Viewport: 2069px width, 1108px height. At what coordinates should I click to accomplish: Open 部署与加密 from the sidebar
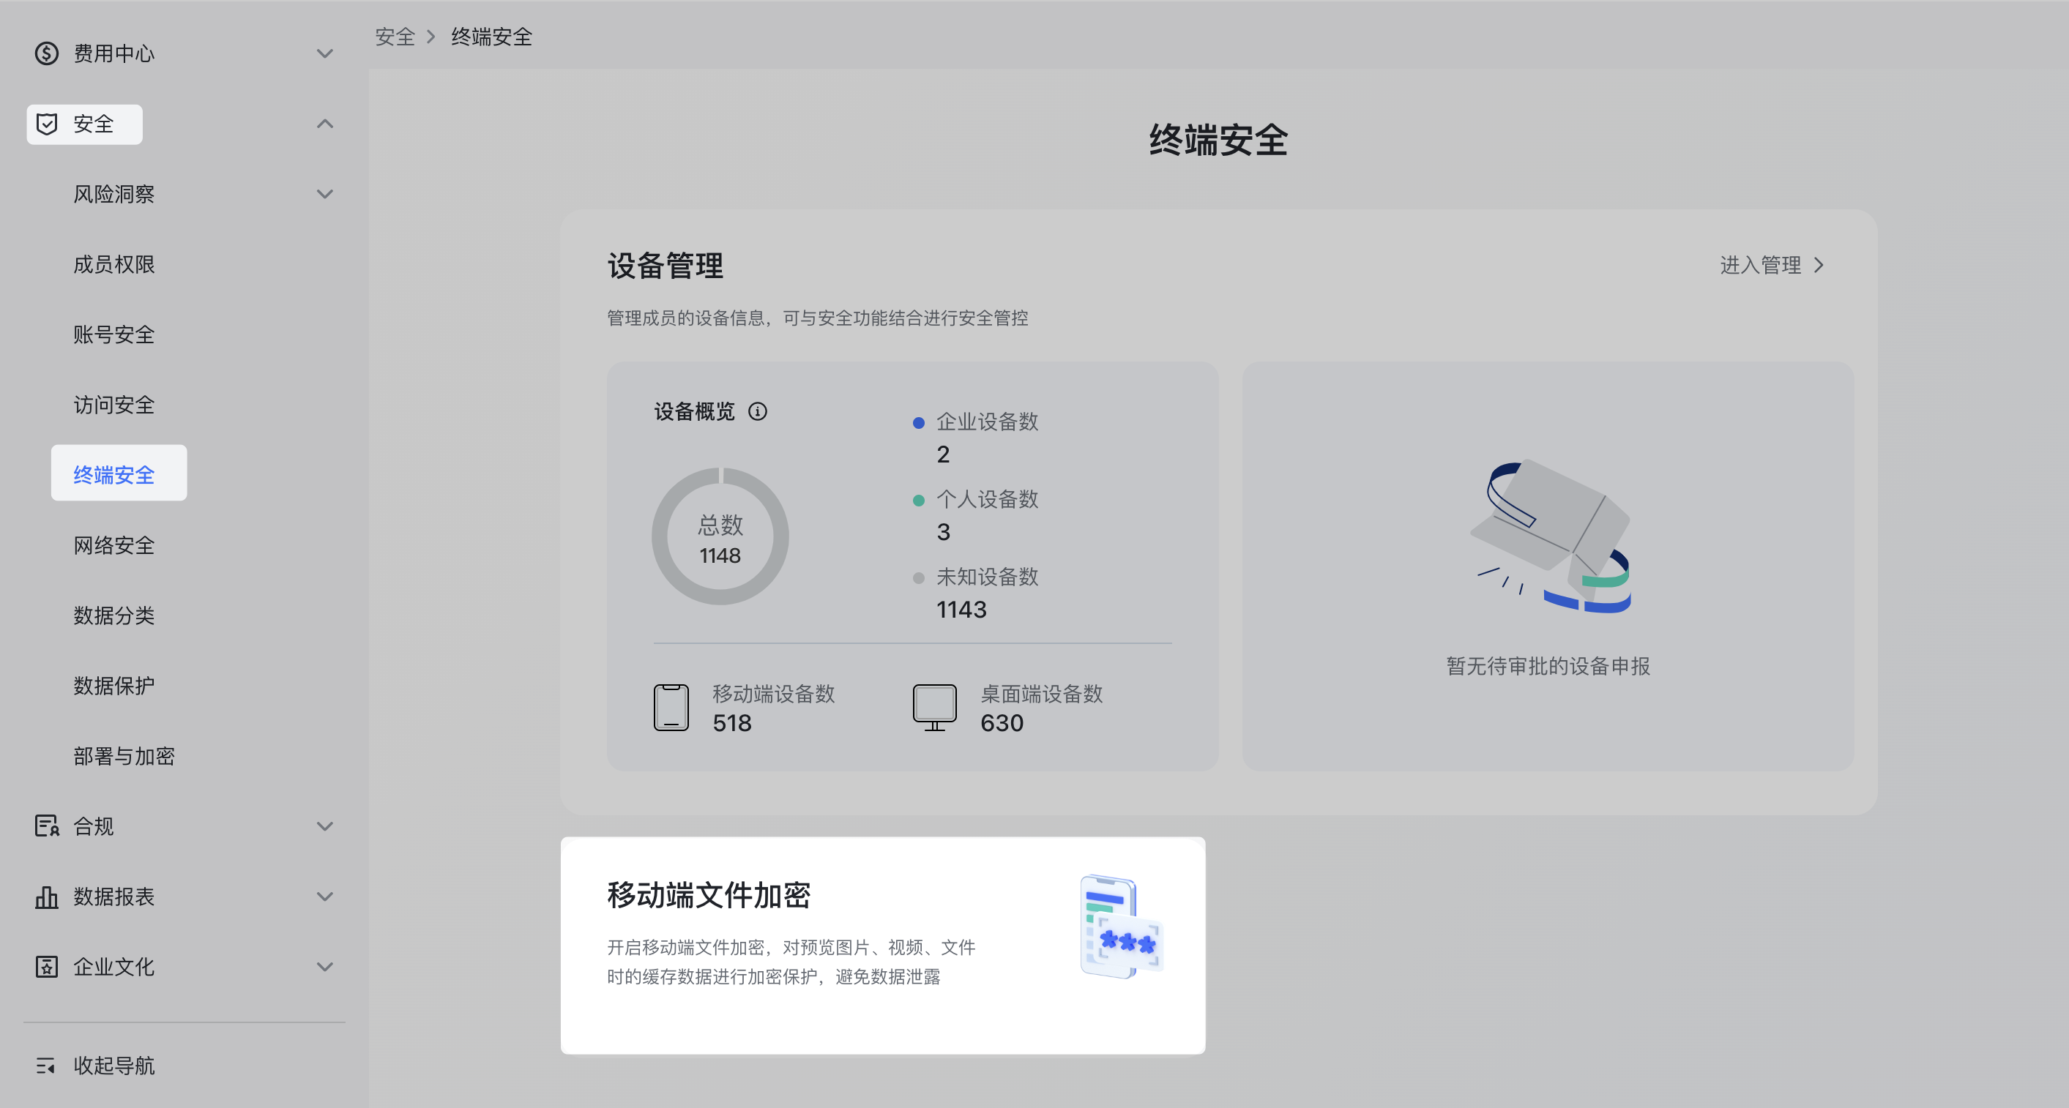124,755
